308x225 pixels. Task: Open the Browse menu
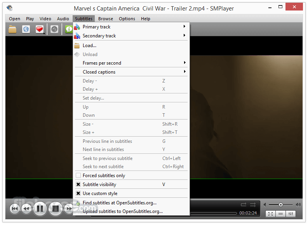pyautogui.click(x=106, y=19)
